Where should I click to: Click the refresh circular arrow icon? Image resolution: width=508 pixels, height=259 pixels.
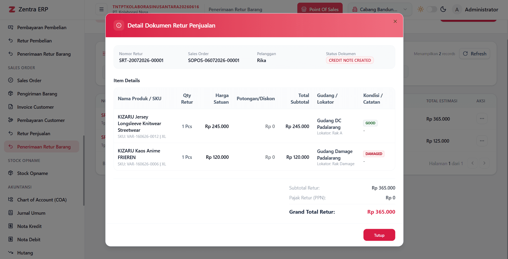465,54
